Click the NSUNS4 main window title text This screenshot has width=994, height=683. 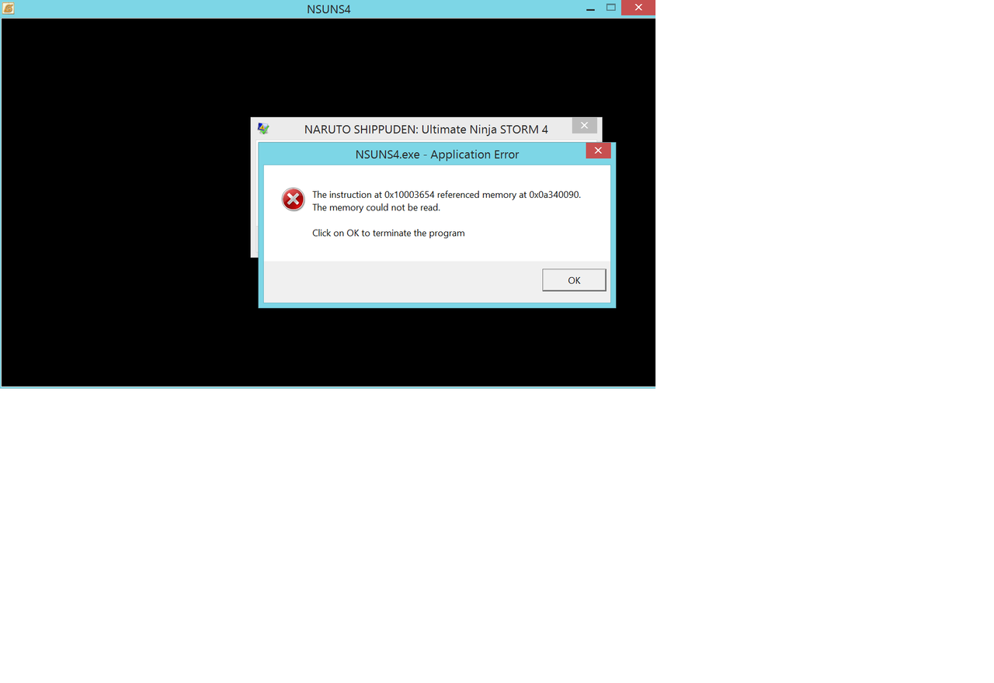tap(328, 9)
